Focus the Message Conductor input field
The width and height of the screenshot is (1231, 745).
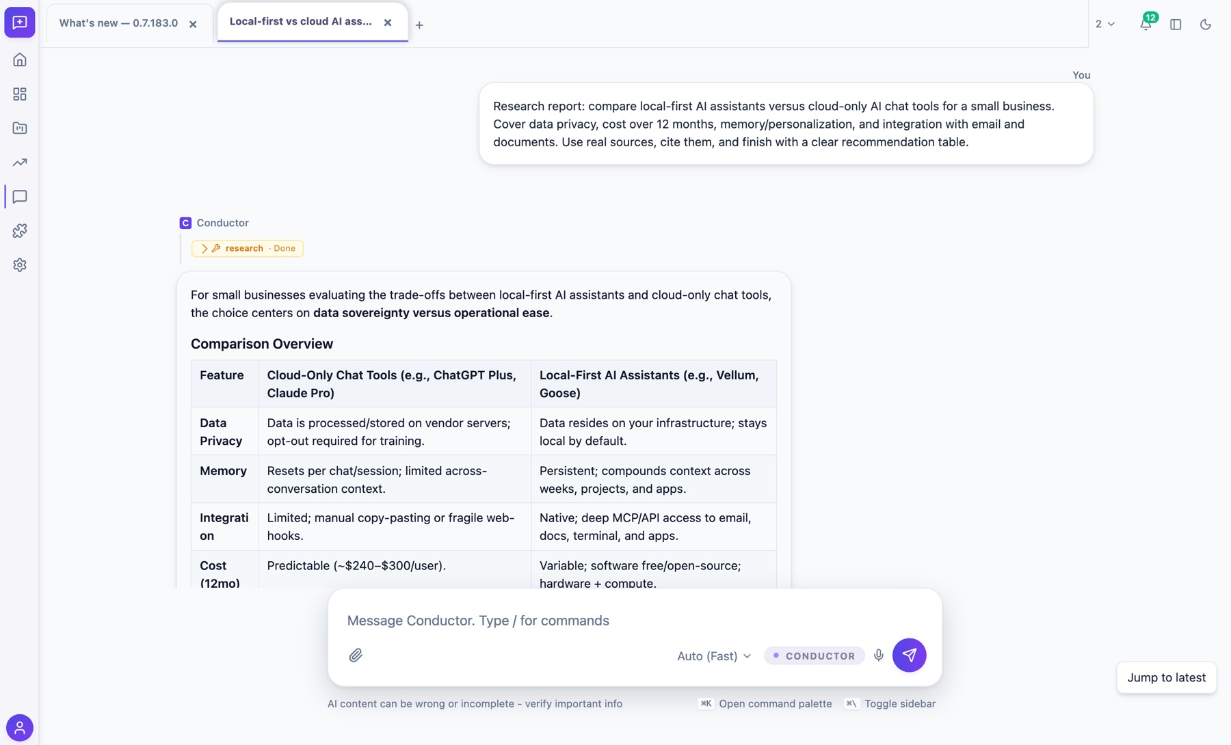point(635,621)
